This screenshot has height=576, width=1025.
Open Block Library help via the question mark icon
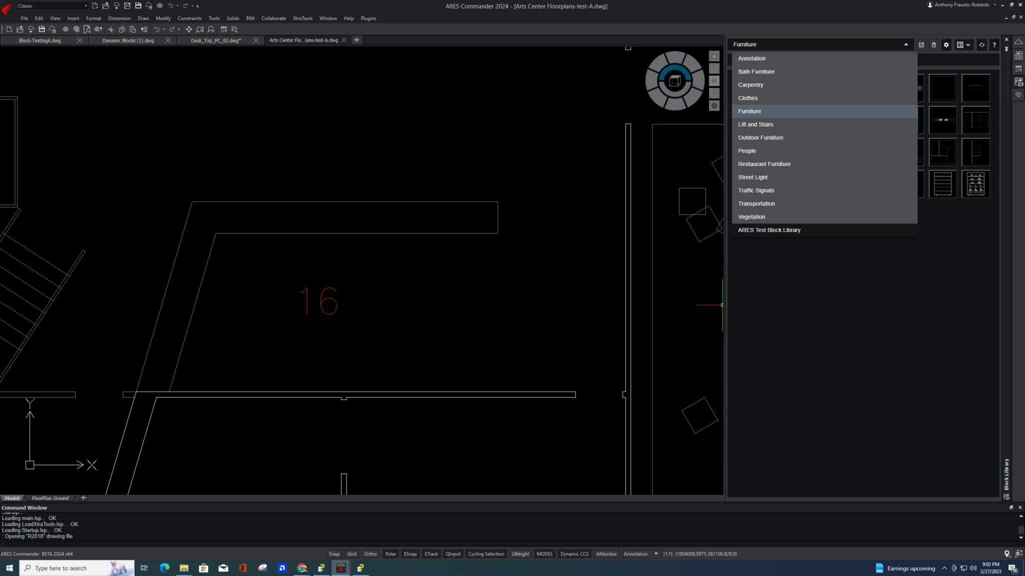995,44
